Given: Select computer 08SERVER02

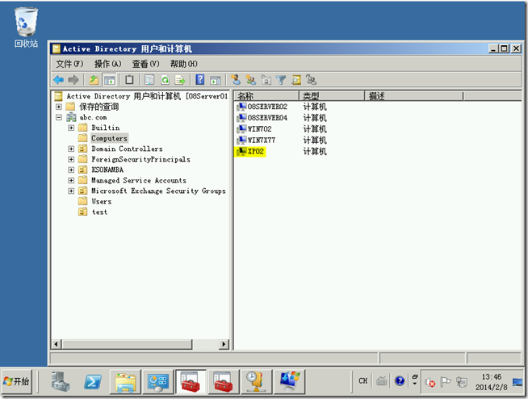Looking at the screenshot, I should click(x=267, y=107).
